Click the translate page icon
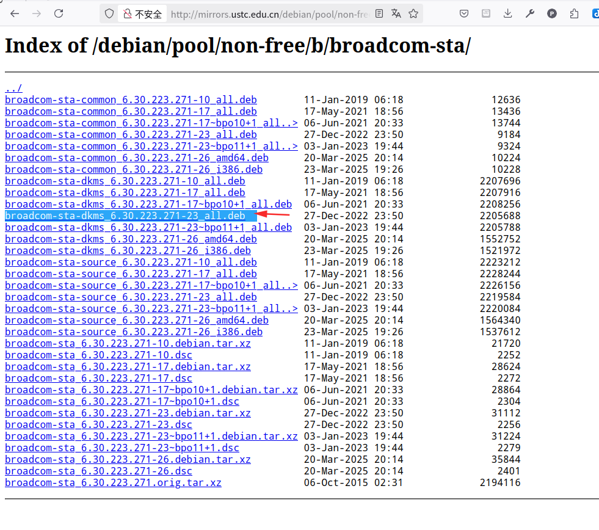The image size is (599, 530). [x=396, y=14]
